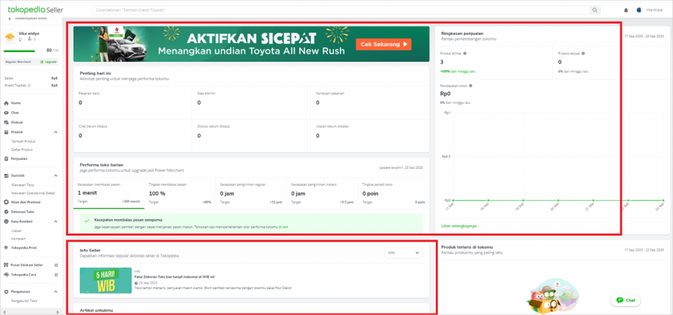Go to Diskusi in the sidebar
Viewport: 673px width, 315px height.
click(x=17, y=121)
